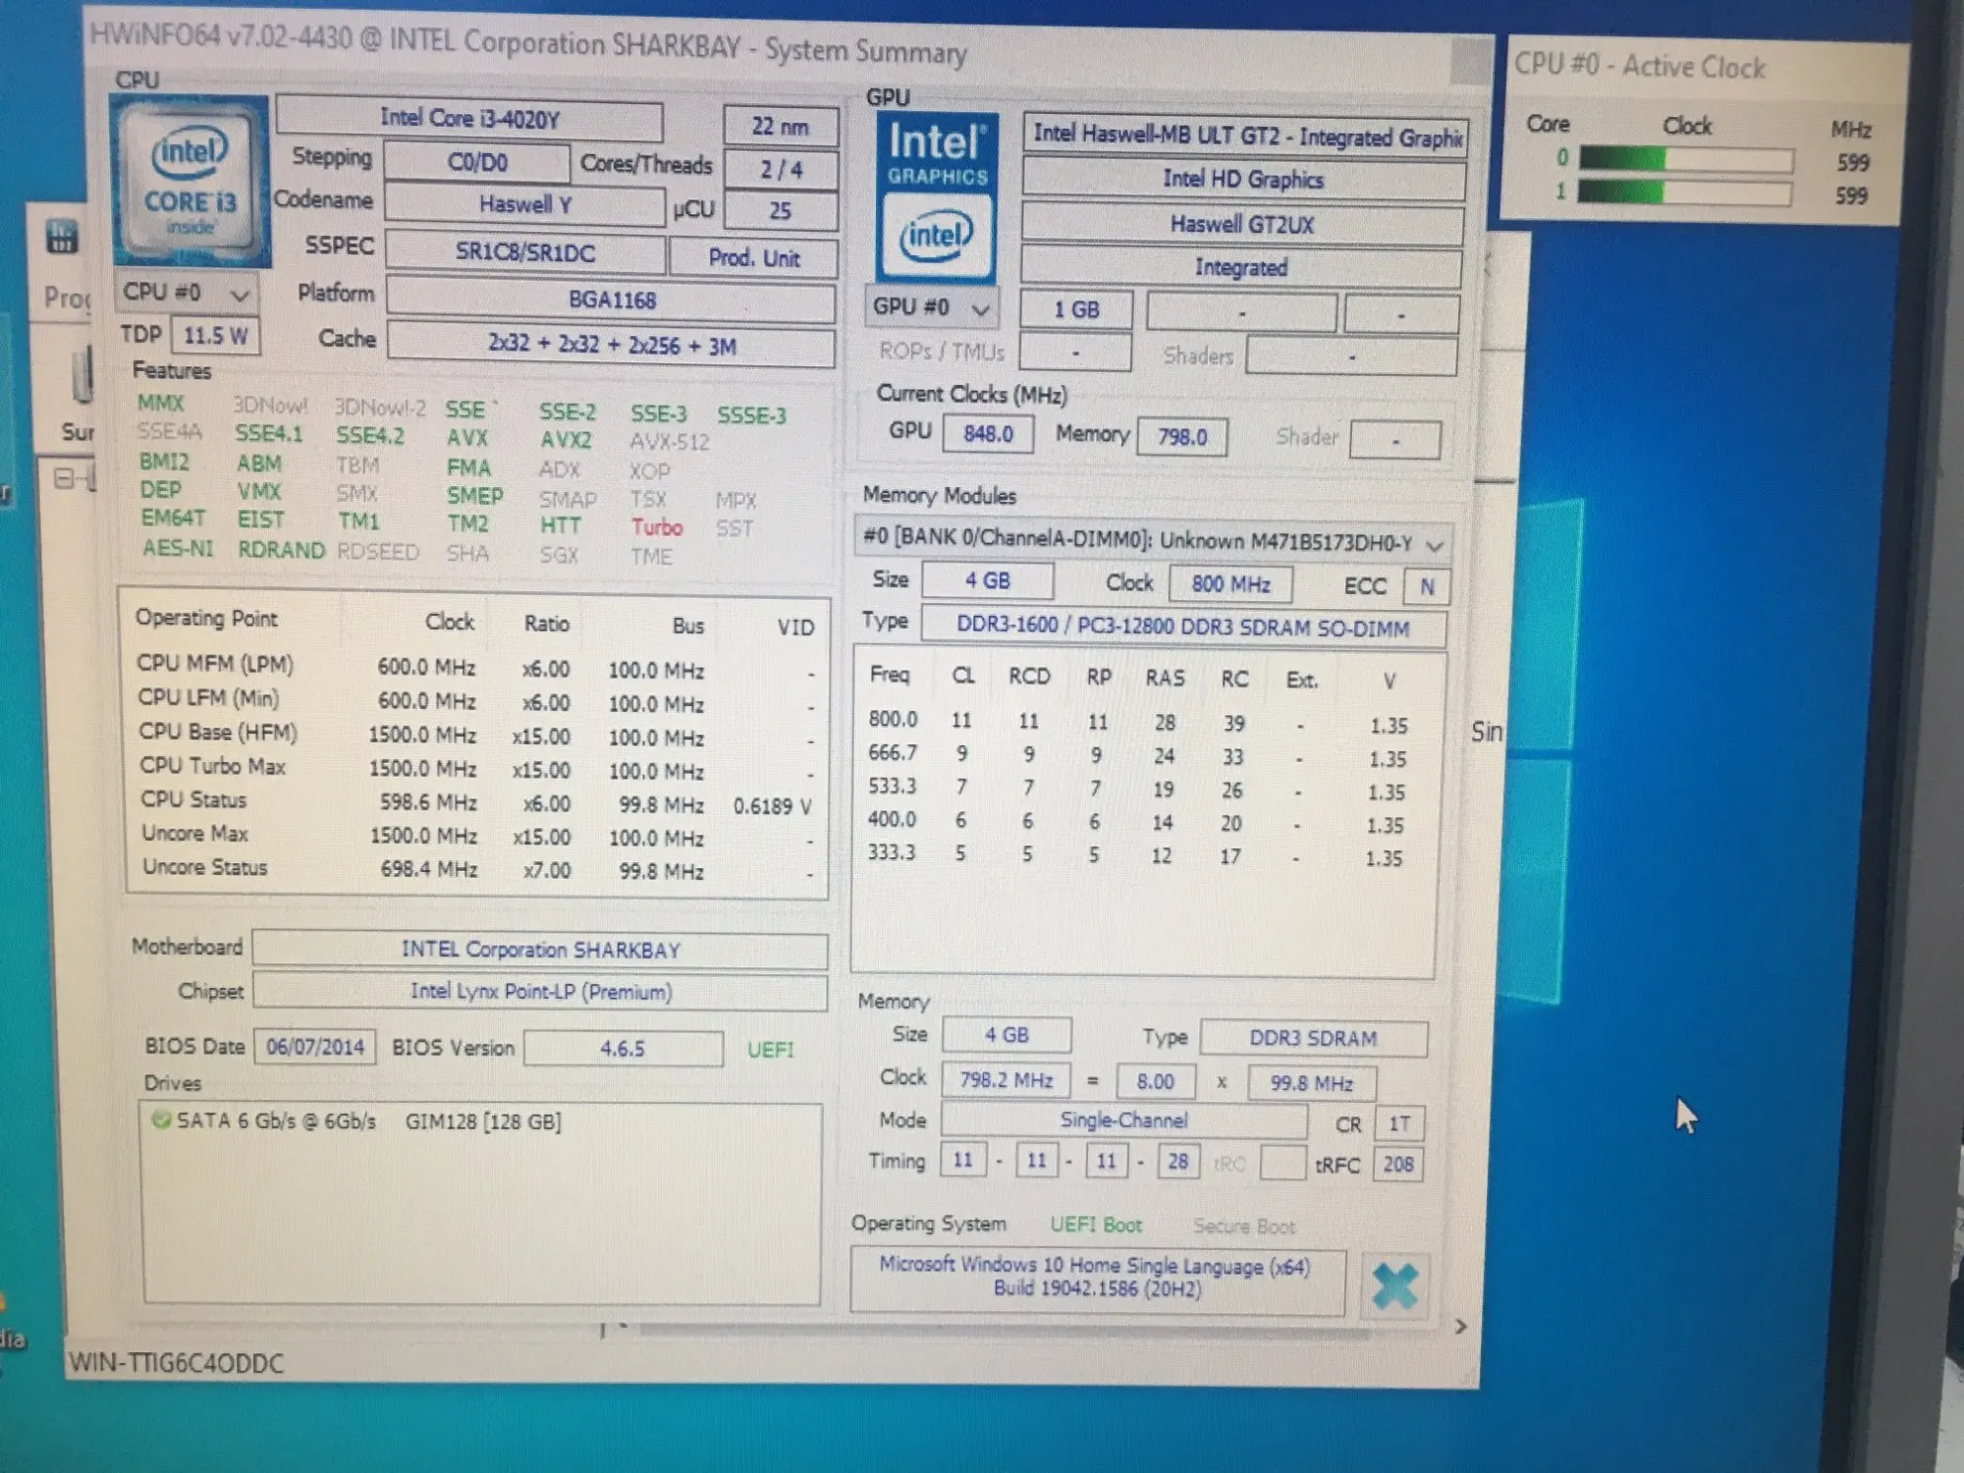The image size is (1964, 1473).
Task: Click Core 1 active clock bar
Action: coord(1683,192)
